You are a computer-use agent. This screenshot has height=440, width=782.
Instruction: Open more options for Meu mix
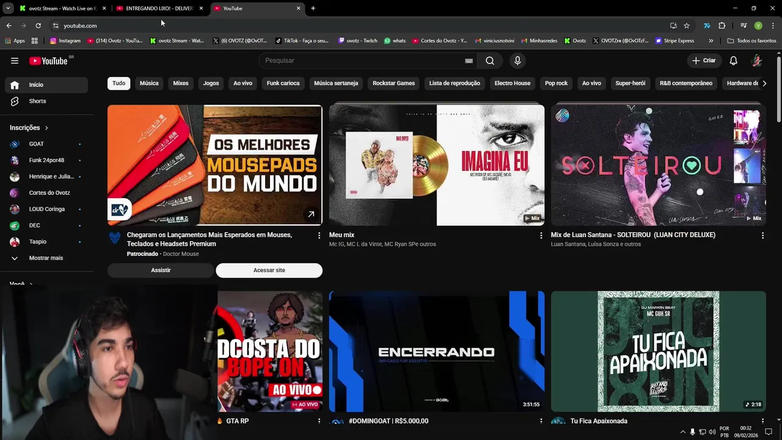[x=541, y=235]
